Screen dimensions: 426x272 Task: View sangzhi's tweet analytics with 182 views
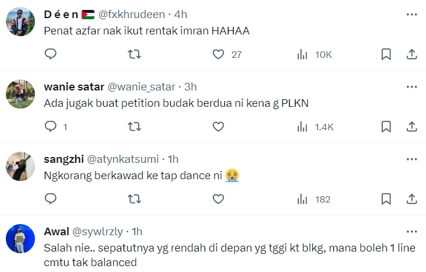302,199
